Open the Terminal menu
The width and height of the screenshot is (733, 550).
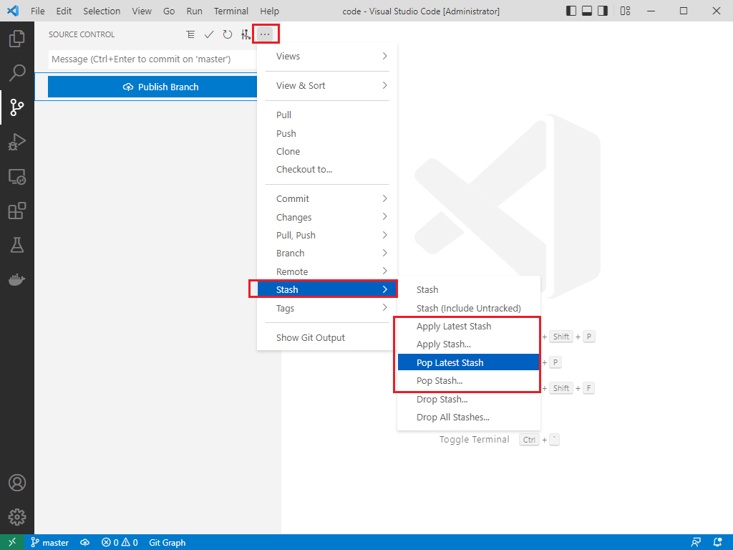tap(231, 11)
